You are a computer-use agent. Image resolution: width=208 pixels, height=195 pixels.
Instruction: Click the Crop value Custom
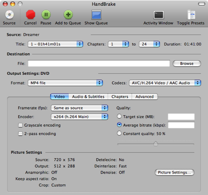coord(58,185)
